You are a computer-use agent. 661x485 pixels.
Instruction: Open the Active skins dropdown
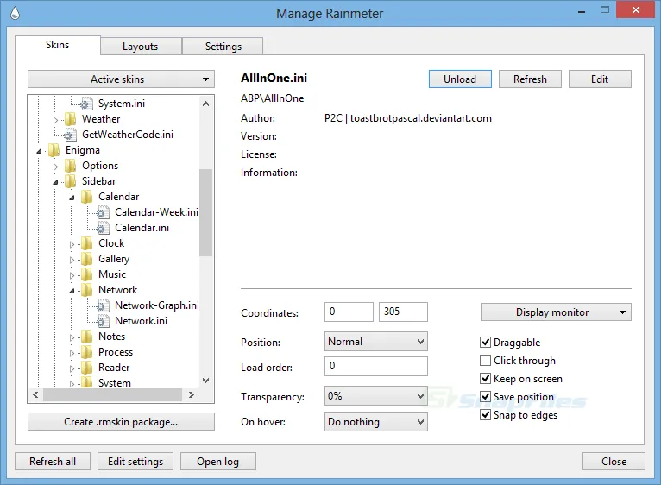click(121, 79)
